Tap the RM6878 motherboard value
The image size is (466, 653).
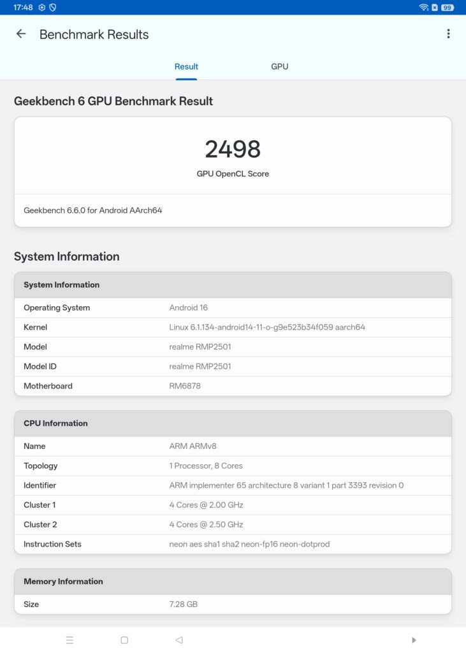pos(185,386)
